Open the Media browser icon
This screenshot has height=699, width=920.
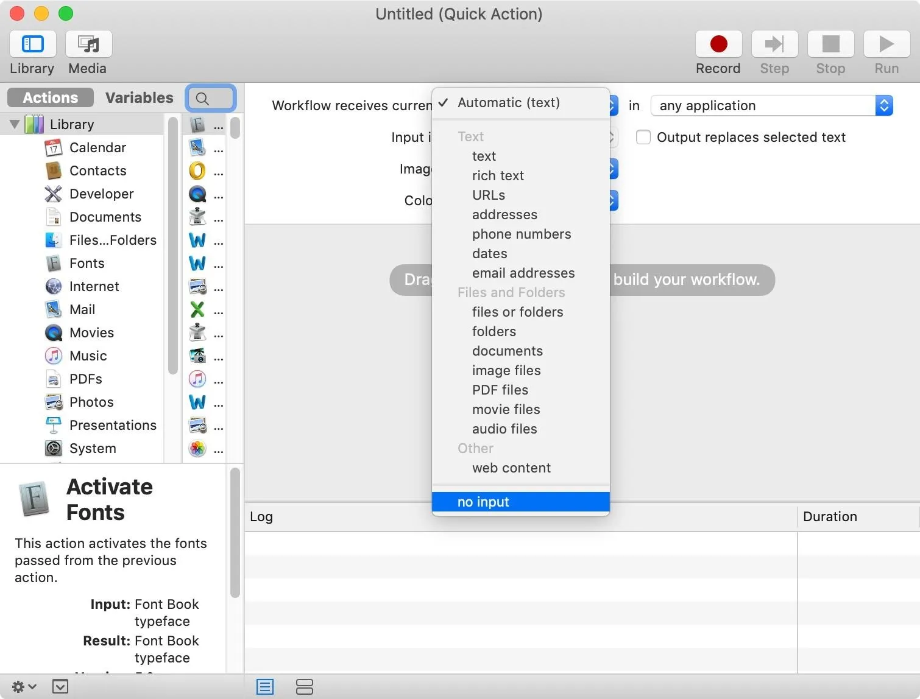[x=89, y=44]
